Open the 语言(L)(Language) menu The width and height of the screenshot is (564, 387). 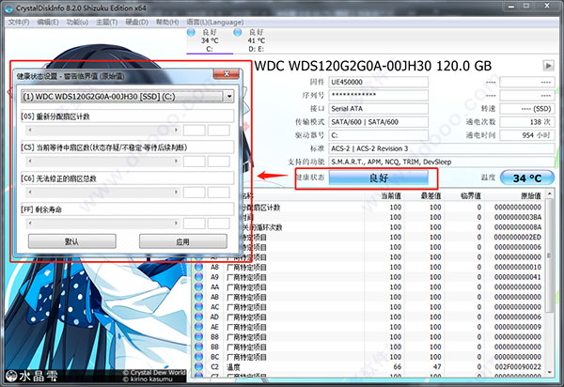click(x=215, y=22)
